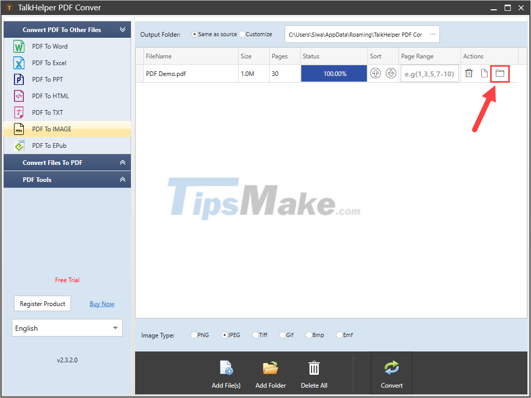Click the Add File(s) icon

click(x=226, y=368)
